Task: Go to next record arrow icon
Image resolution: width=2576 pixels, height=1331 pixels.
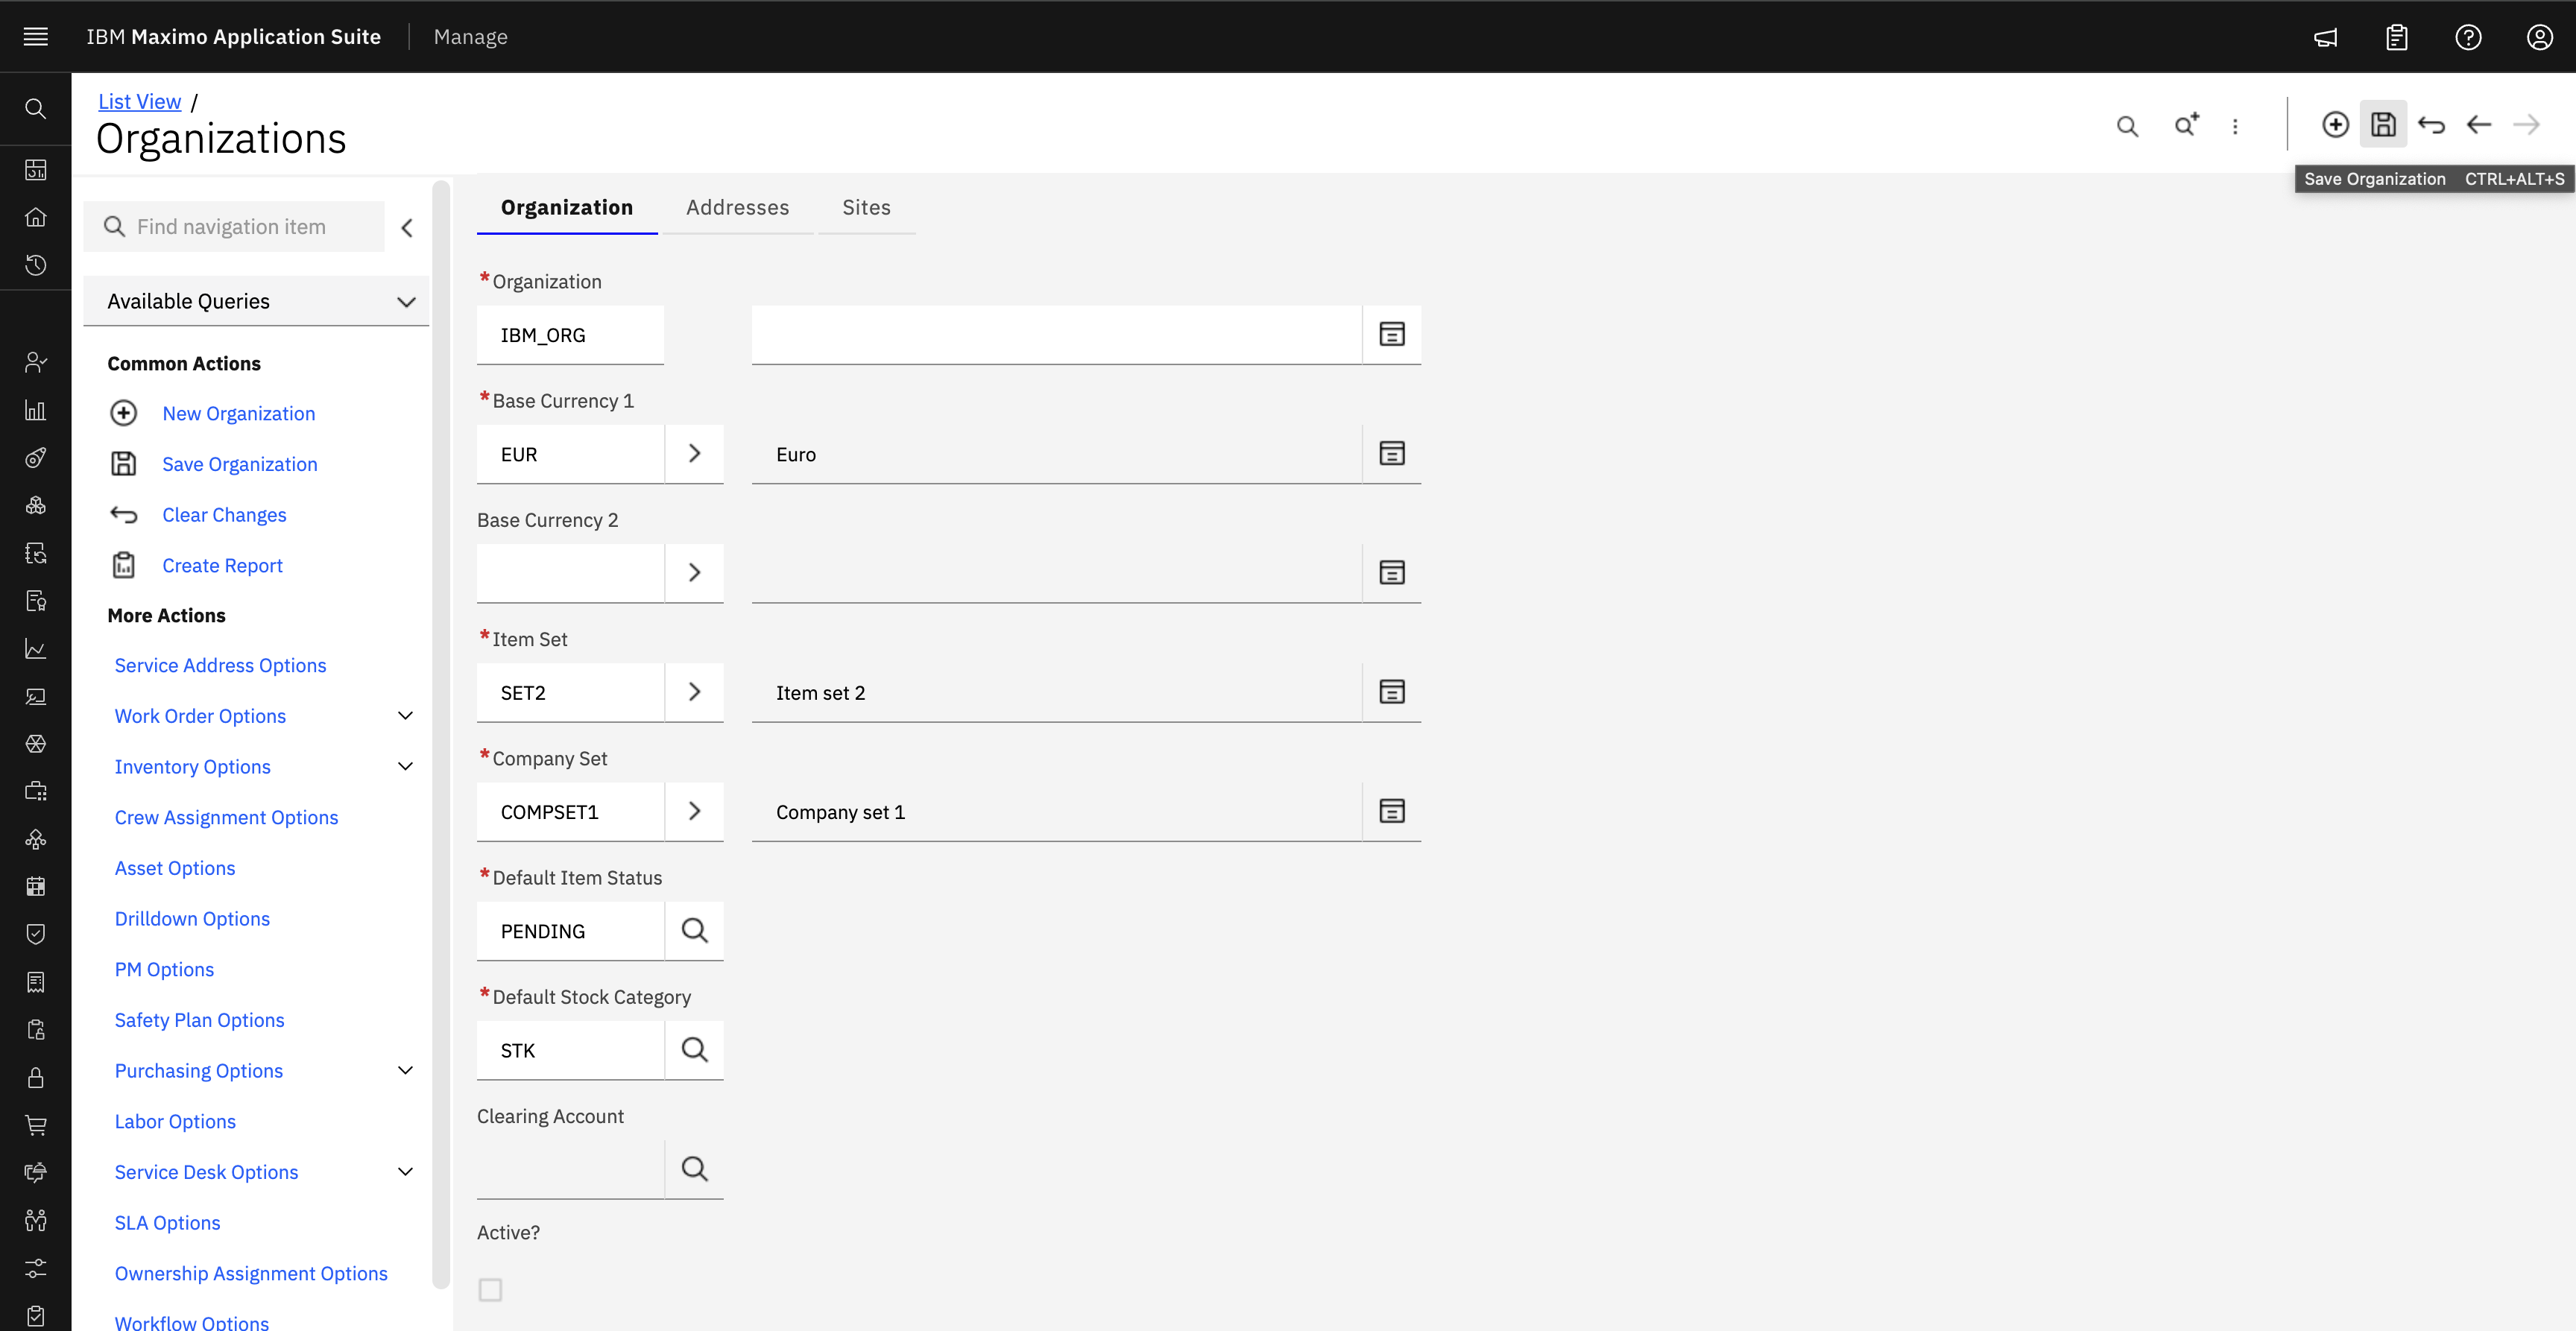Action: pyautogui.click(x=2527, y=124)
